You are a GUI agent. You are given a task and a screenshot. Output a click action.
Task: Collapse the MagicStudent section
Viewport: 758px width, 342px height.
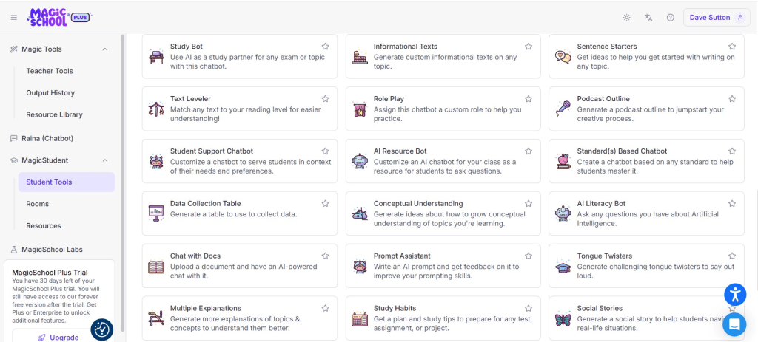click(x=104, y=160)
